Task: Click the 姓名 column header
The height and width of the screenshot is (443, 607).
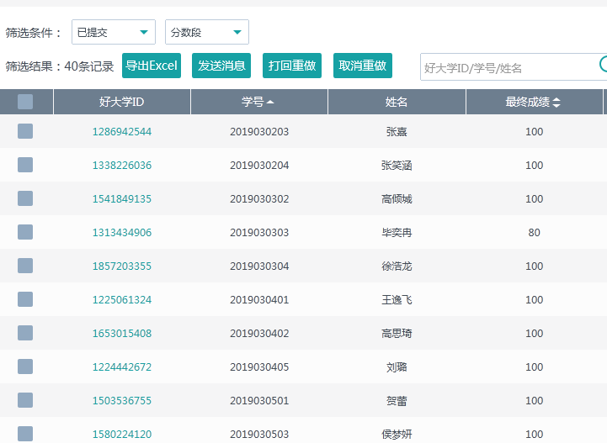Action: pyautogui.click(x=397, y=103)
